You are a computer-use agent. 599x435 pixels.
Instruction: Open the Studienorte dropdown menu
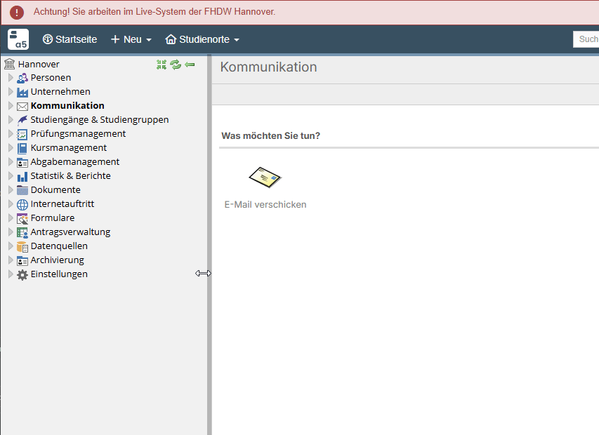click(202, 39)
